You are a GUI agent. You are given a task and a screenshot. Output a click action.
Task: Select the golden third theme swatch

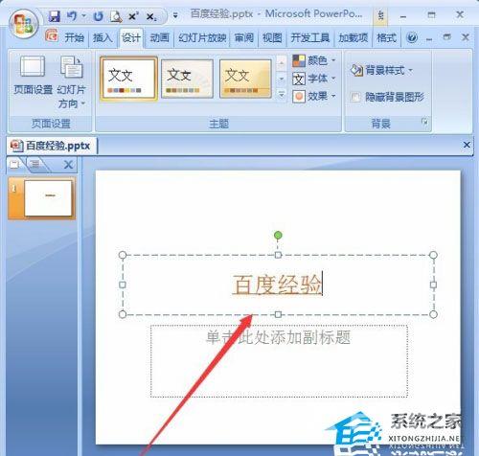click(245, 79)
